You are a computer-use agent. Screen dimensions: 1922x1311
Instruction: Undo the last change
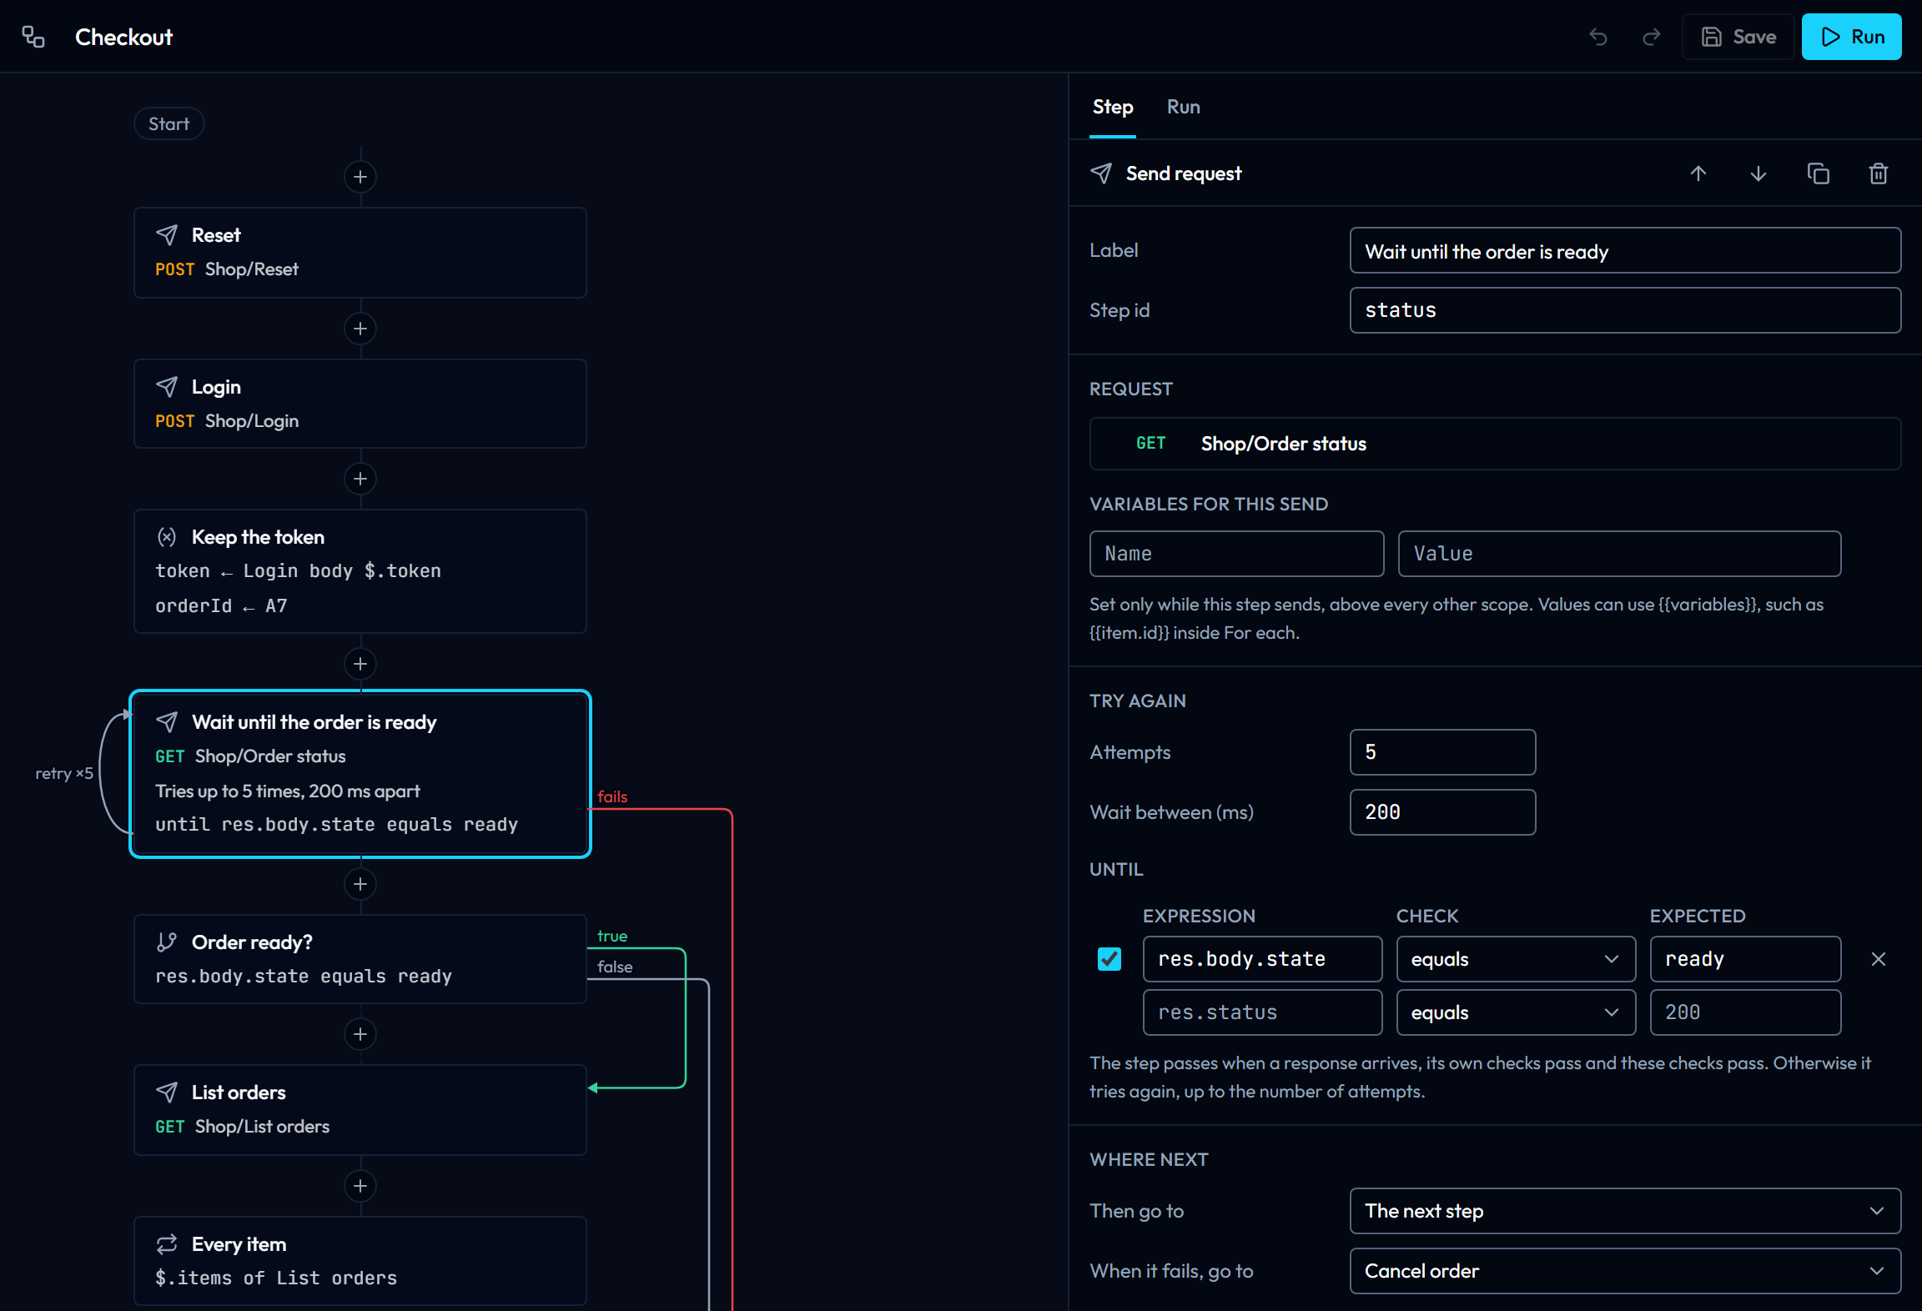click(x=1598, y=37)
